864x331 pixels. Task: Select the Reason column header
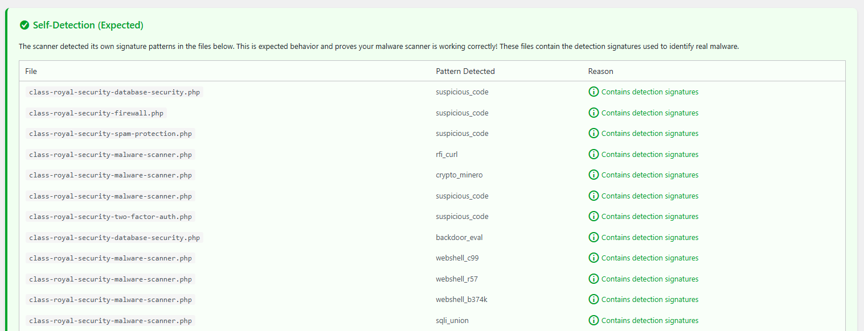click(600, 71)
